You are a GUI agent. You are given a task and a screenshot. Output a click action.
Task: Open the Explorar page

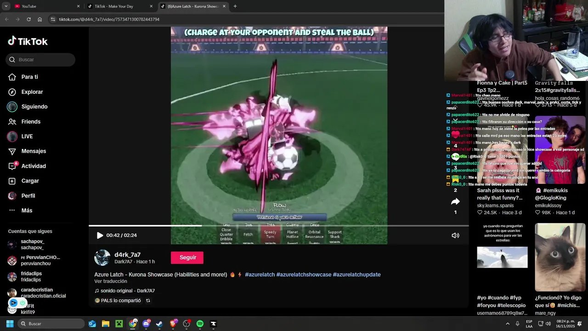[32, 92]
